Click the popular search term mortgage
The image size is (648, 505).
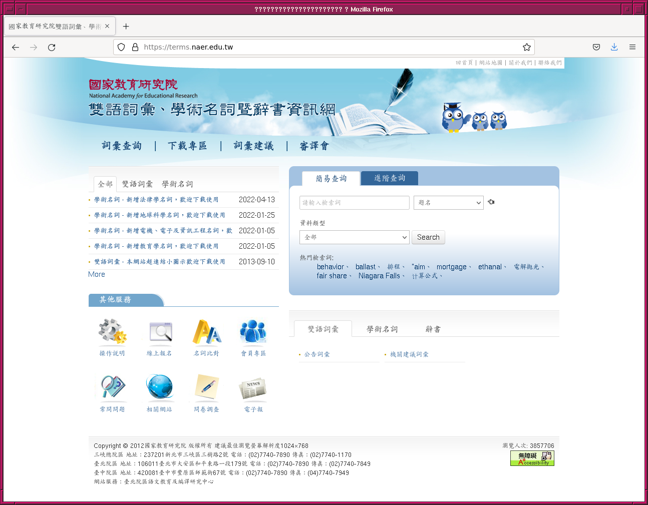pos(451,267)
